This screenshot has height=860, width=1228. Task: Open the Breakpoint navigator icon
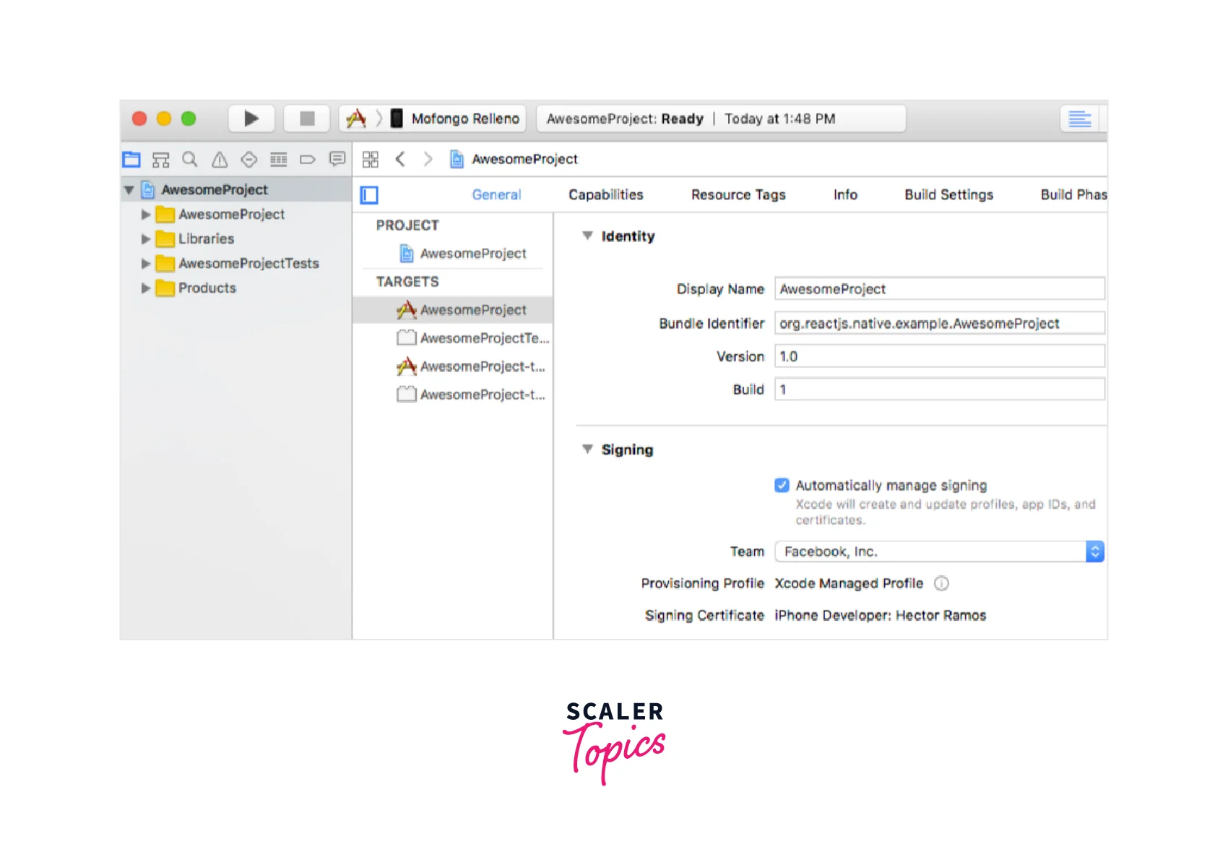point(308,160)
